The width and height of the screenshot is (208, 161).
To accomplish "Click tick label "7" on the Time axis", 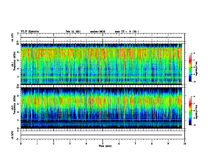I will [136, 144].
